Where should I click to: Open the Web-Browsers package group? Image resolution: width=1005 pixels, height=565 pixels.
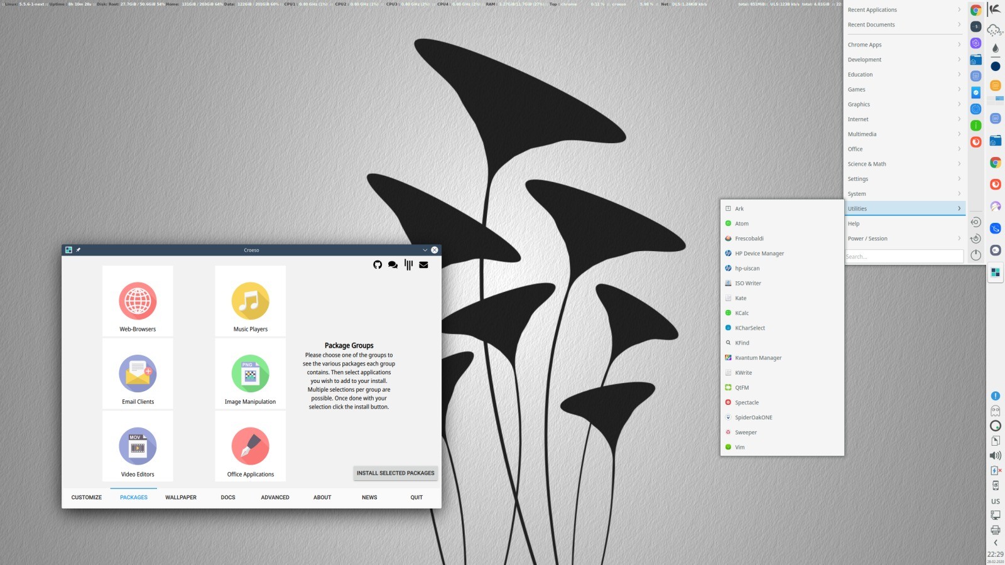138,301
